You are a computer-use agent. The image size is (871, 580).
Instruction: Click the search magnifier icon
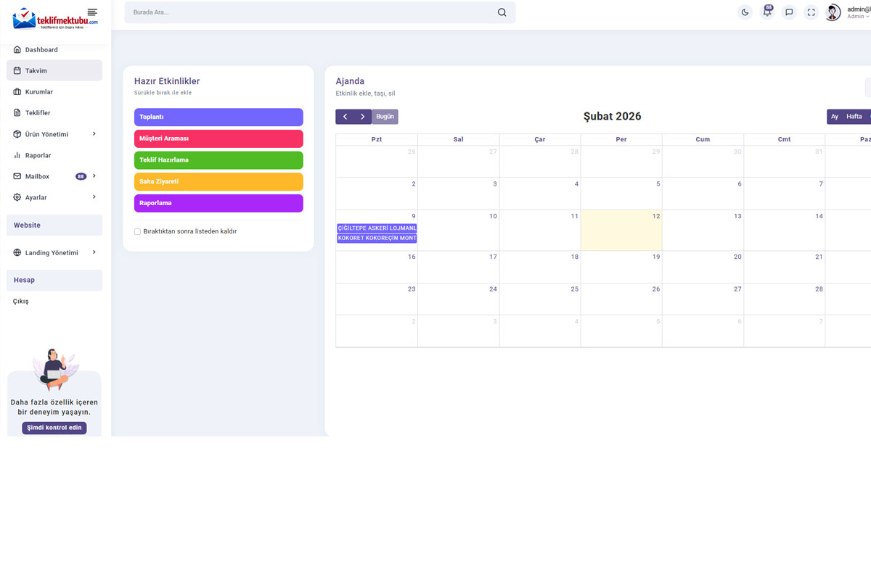tap(502, 12)
